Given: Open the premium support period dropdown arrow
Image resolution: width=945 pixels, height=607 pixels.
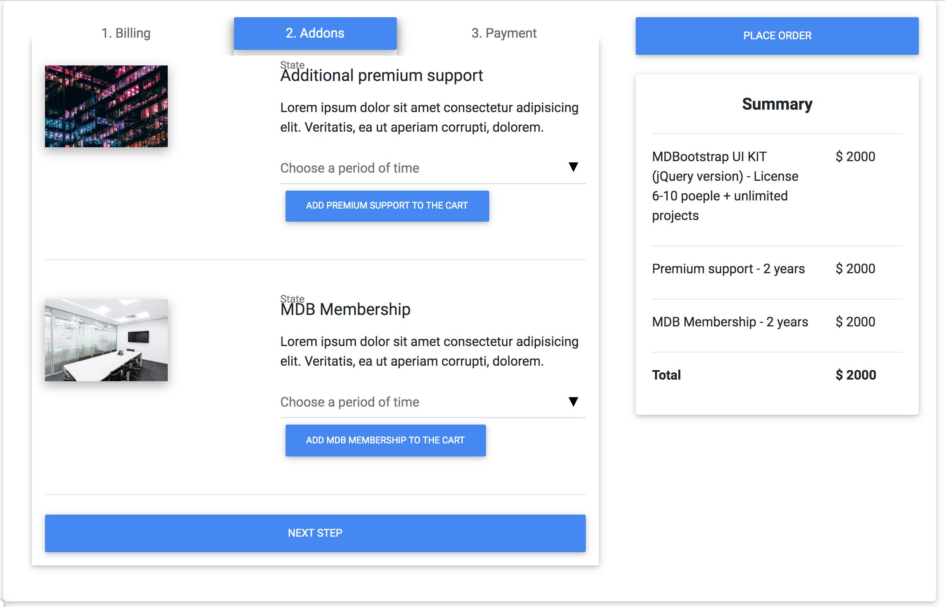Looking at the screenshot, I should pos(573,167).
